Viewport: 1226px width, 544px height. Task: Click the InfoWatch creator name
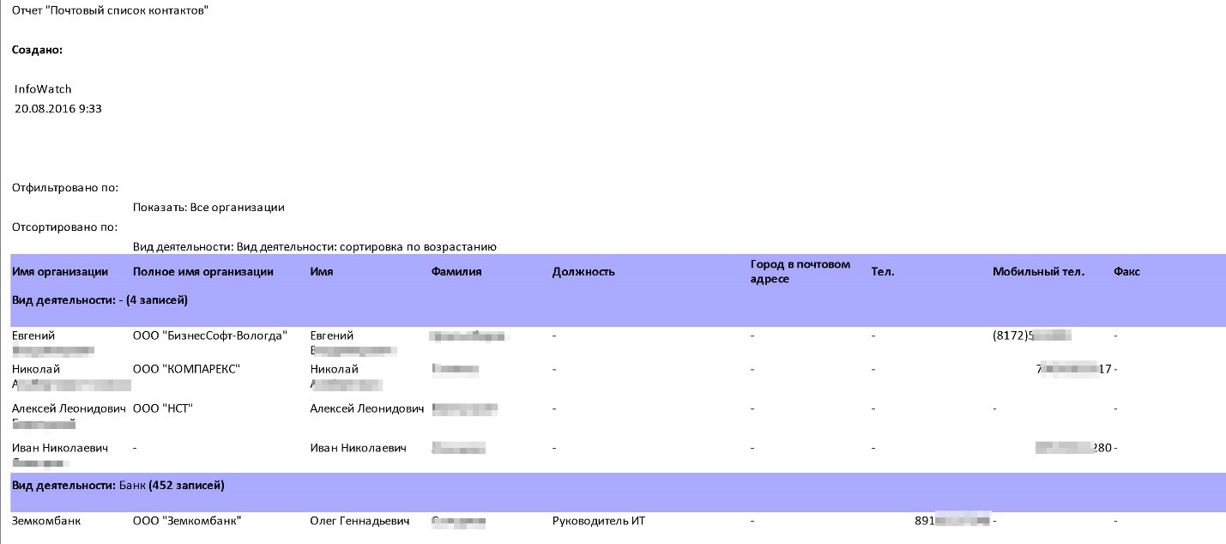pos(43,89)
